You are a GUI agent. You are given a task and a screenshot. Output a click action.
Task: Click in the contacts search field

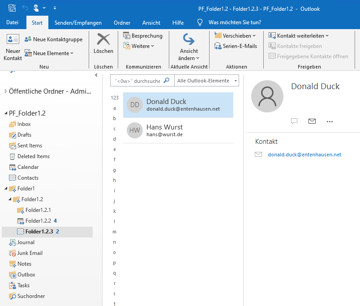pyautogui.click(x=137, y=81)
